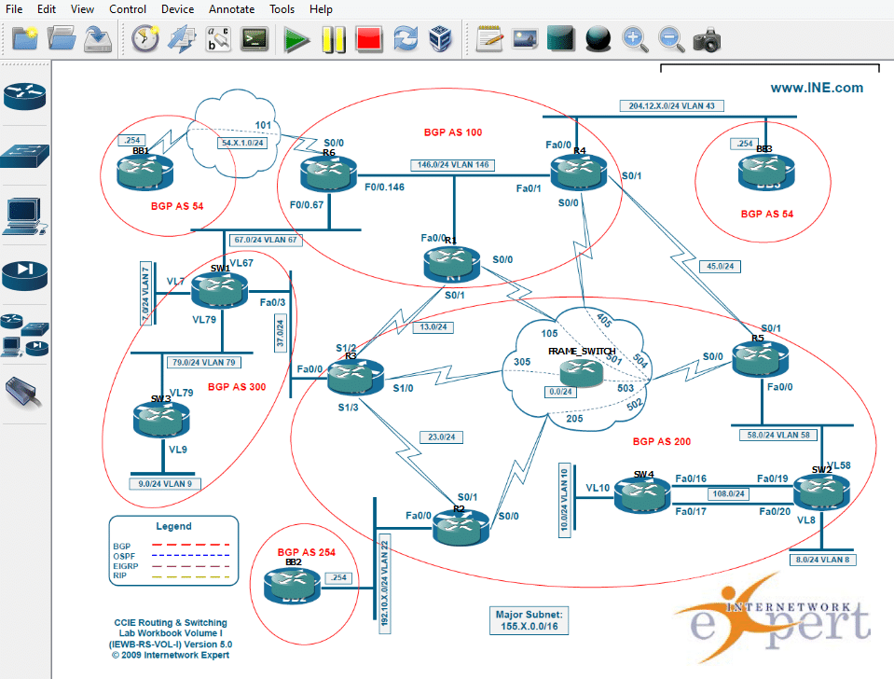Select the FRAME_SWITCH node in the cloud
This screenshot has width=894, height=679.
click(x=578, y=372)
